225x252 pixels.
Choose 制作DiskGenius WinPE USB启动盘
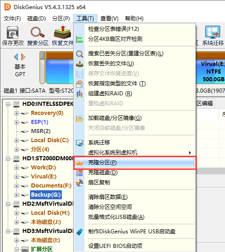coord(132,232)
